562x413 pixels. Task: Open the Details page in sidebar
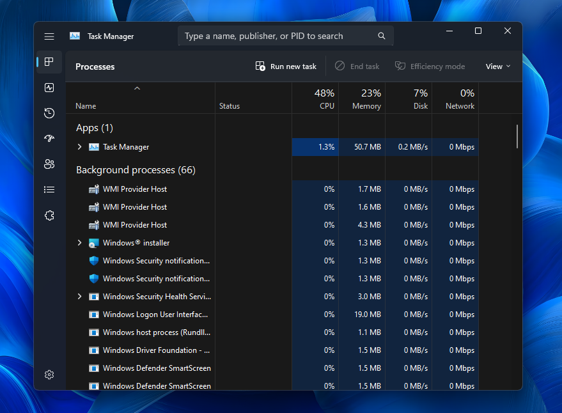pos(49,190)
